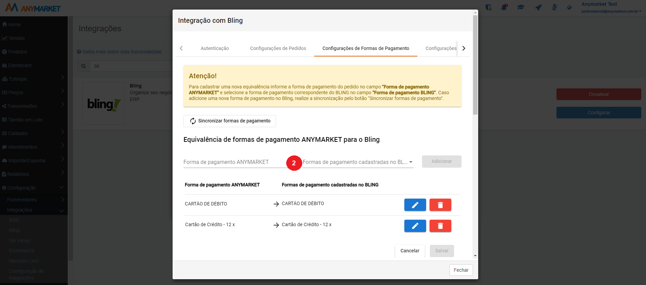Expand the Relatórios sidebar menu
This screenshot has height=285, width=646.
tap(34, 174)
